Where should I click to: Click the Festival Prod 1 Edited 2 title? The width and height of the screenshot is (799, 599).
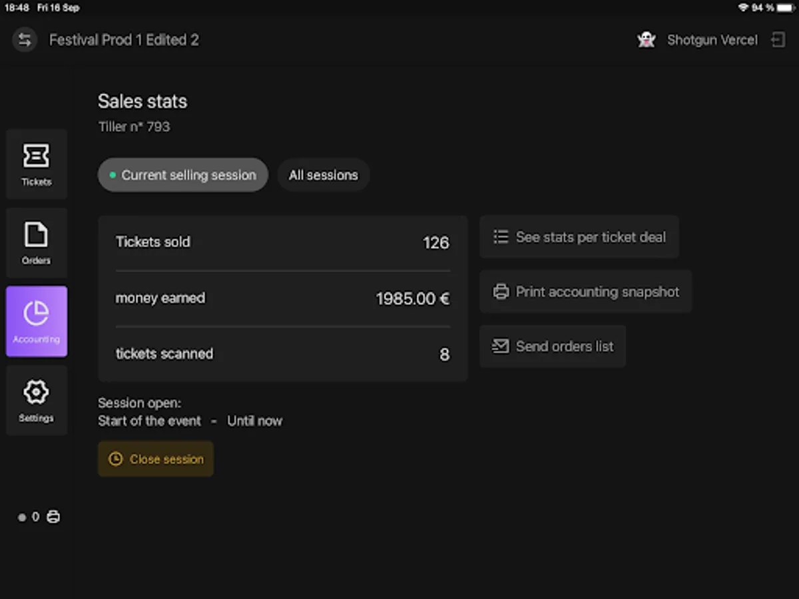click(x=124, y=40)
